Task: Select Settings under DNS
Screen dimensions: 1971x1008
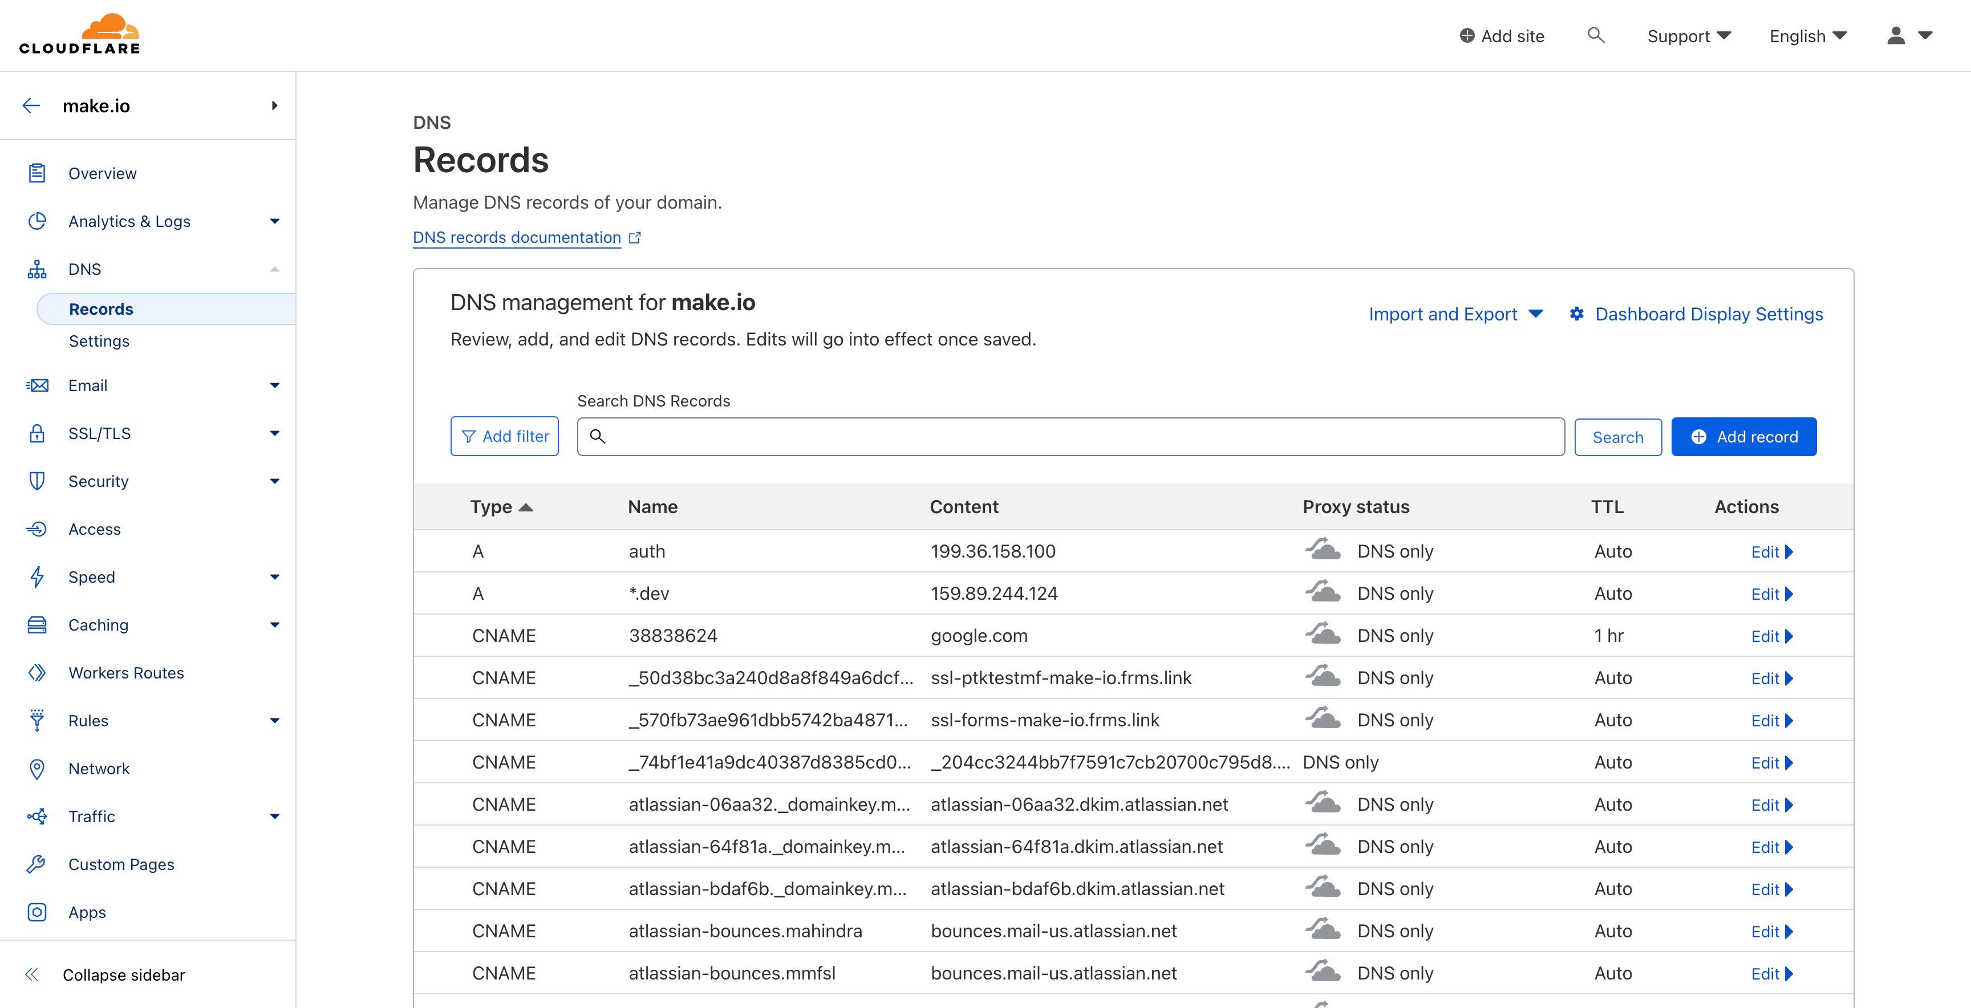Action: [x=99, y=341]
